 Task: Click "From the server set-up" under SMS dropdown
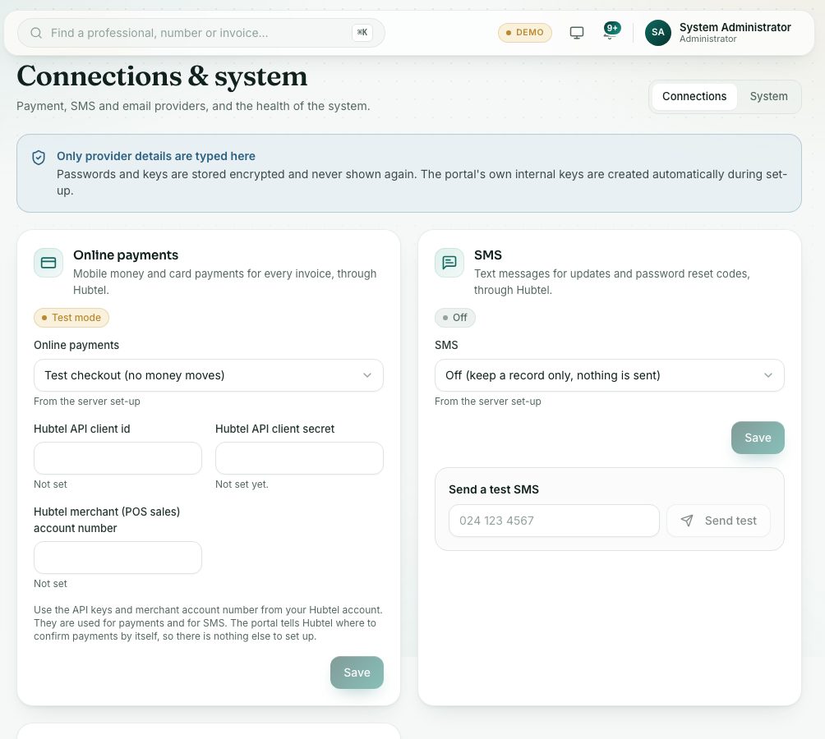pos(488,402)
